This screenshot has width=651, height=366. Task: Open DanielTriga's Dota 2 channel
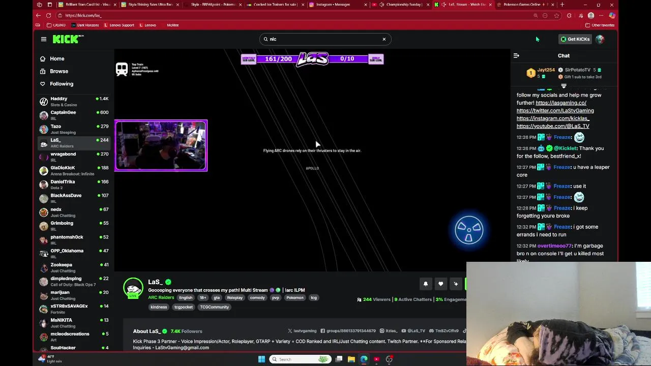(x=74, y=185)
